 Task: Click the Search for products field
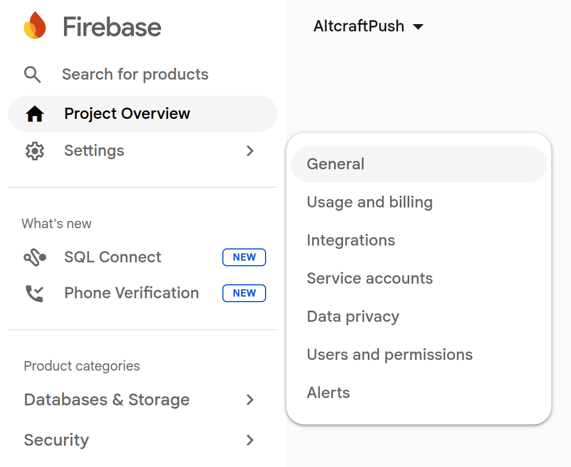pos(135,75)
